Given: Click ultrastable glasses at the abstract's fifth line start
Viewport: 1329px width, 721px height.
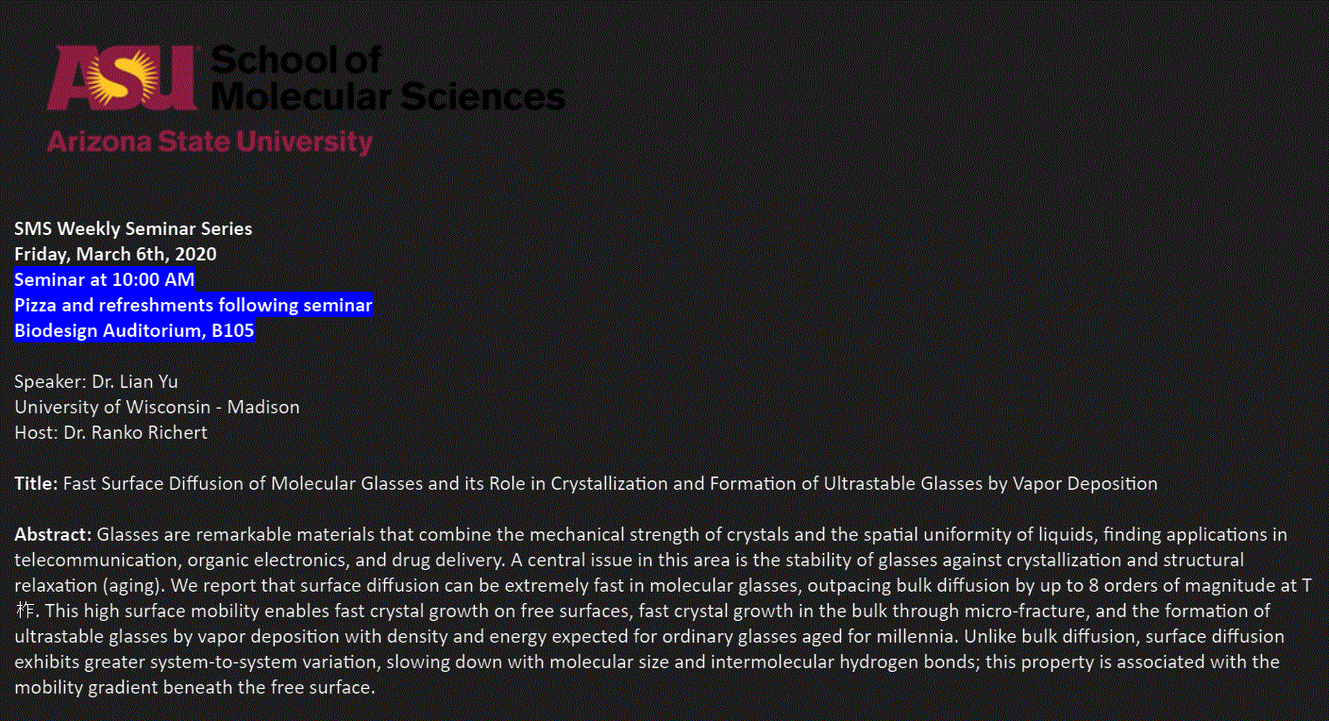Looking at the screenshot, I should [x=79, y=636].
